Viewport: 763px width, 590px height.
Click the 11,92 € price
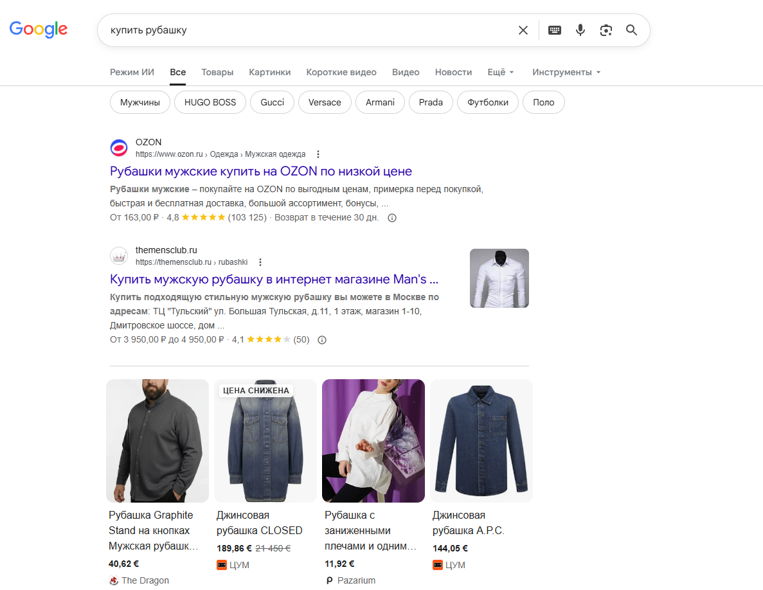[x=339, y=564]
